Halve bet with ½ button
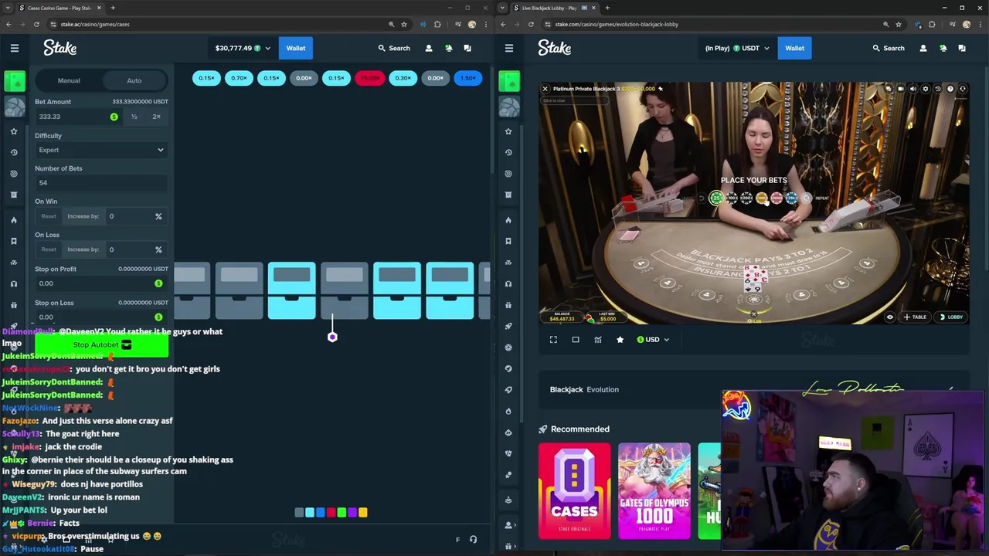This screenshot has width=989, height=556. pos(134,117)
